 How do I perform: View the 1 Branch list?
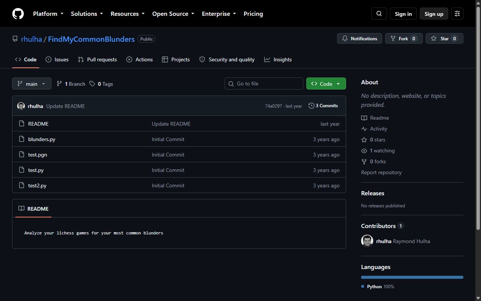tap(71, 84)
